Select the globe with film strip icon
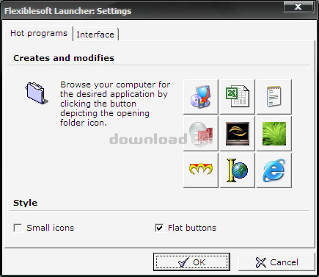 (x=201, y=134)
